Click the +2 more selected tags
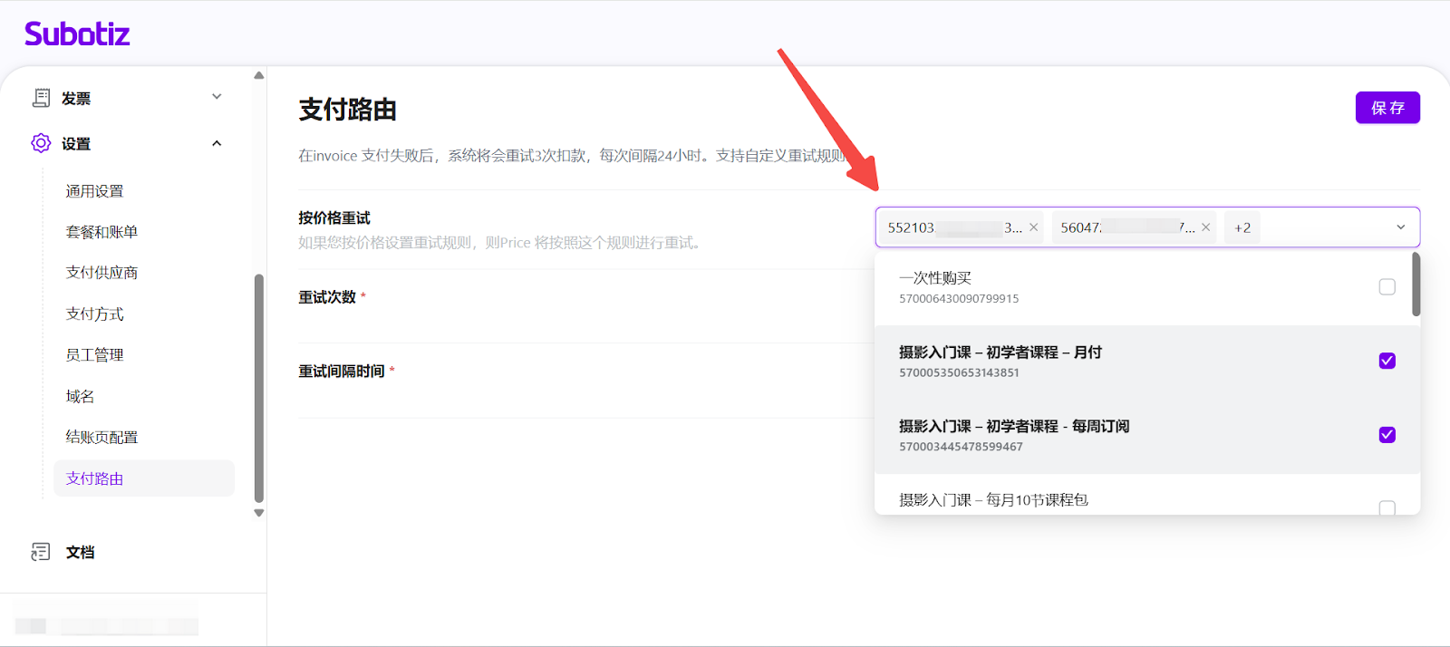This screenshot has height=647, width=1450. point(1242,227)
